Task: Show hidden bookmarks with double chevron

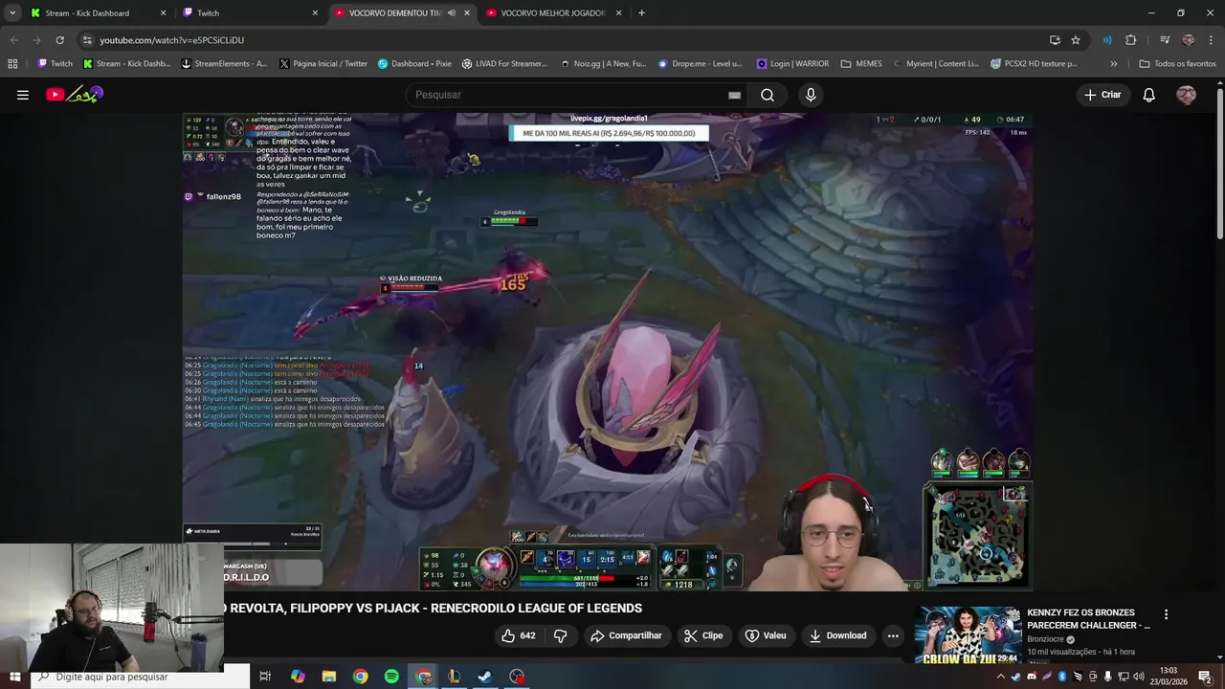Action: (x=1113, y=64)
